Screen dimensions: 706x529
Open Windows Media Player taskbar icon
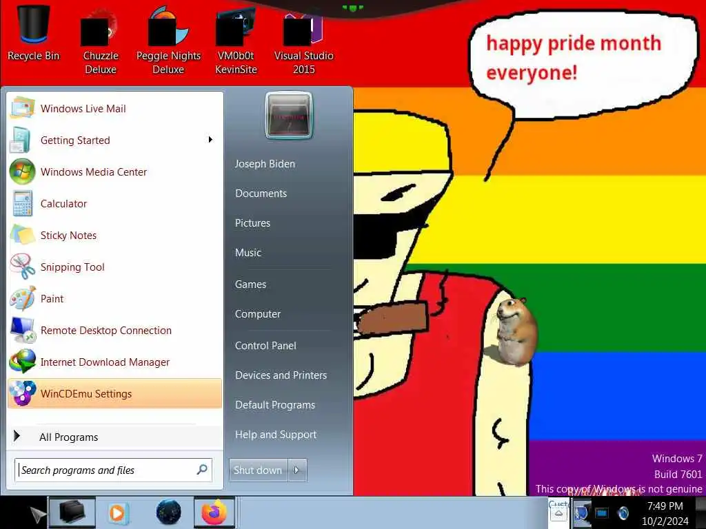[x=118, y=512]
